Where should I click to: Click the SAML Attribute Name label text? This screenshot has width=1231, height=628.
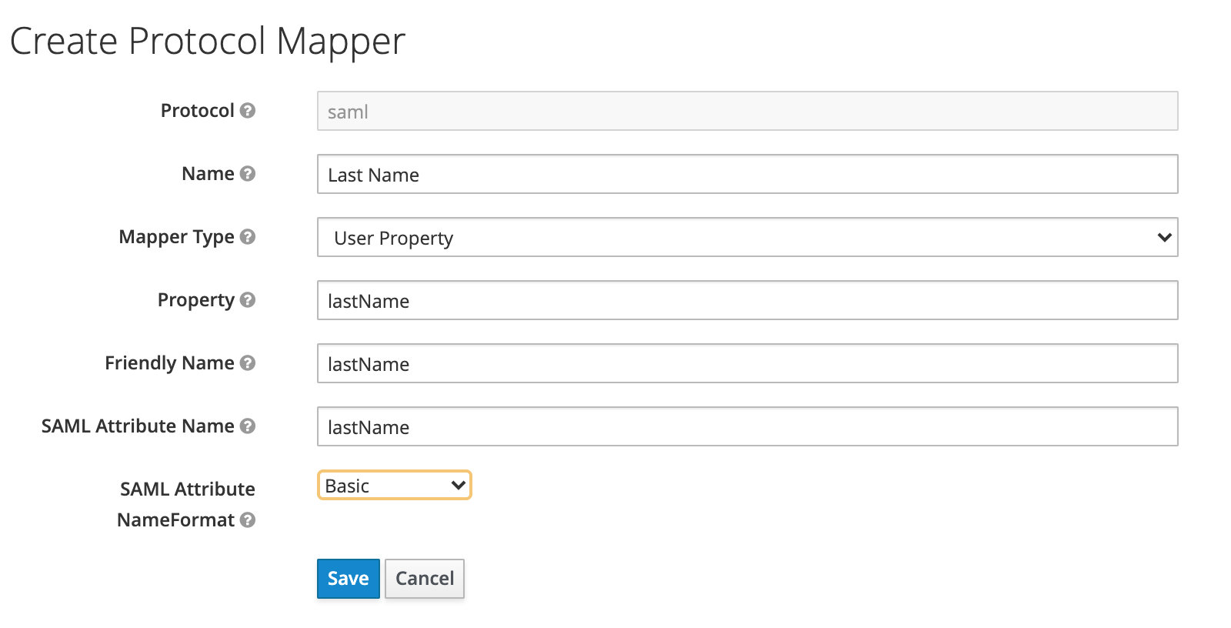(138, 426)
